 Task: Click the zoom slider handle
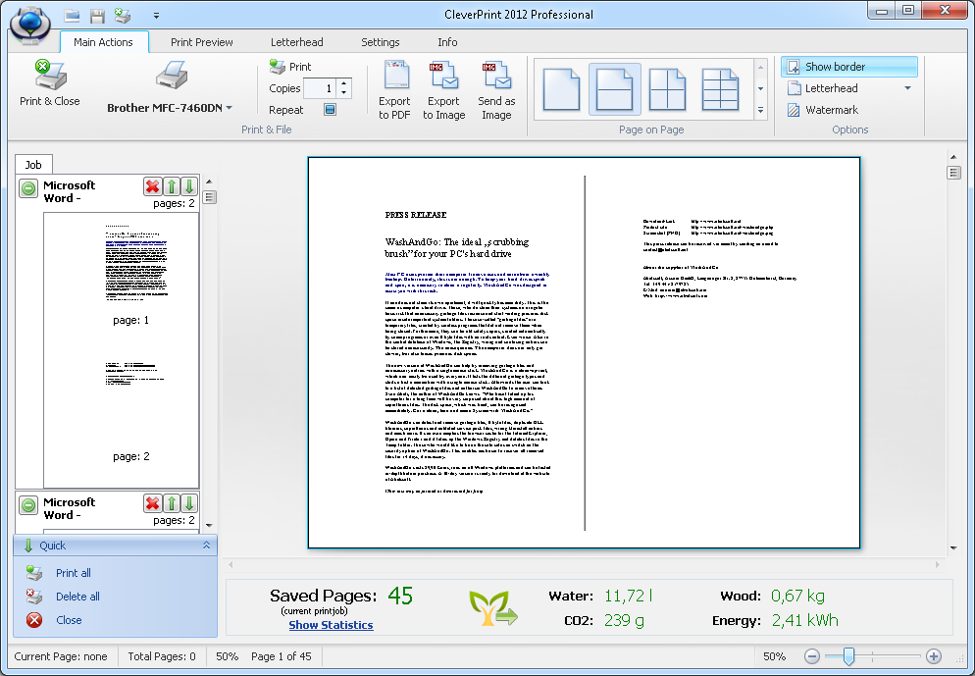[848, 656]
